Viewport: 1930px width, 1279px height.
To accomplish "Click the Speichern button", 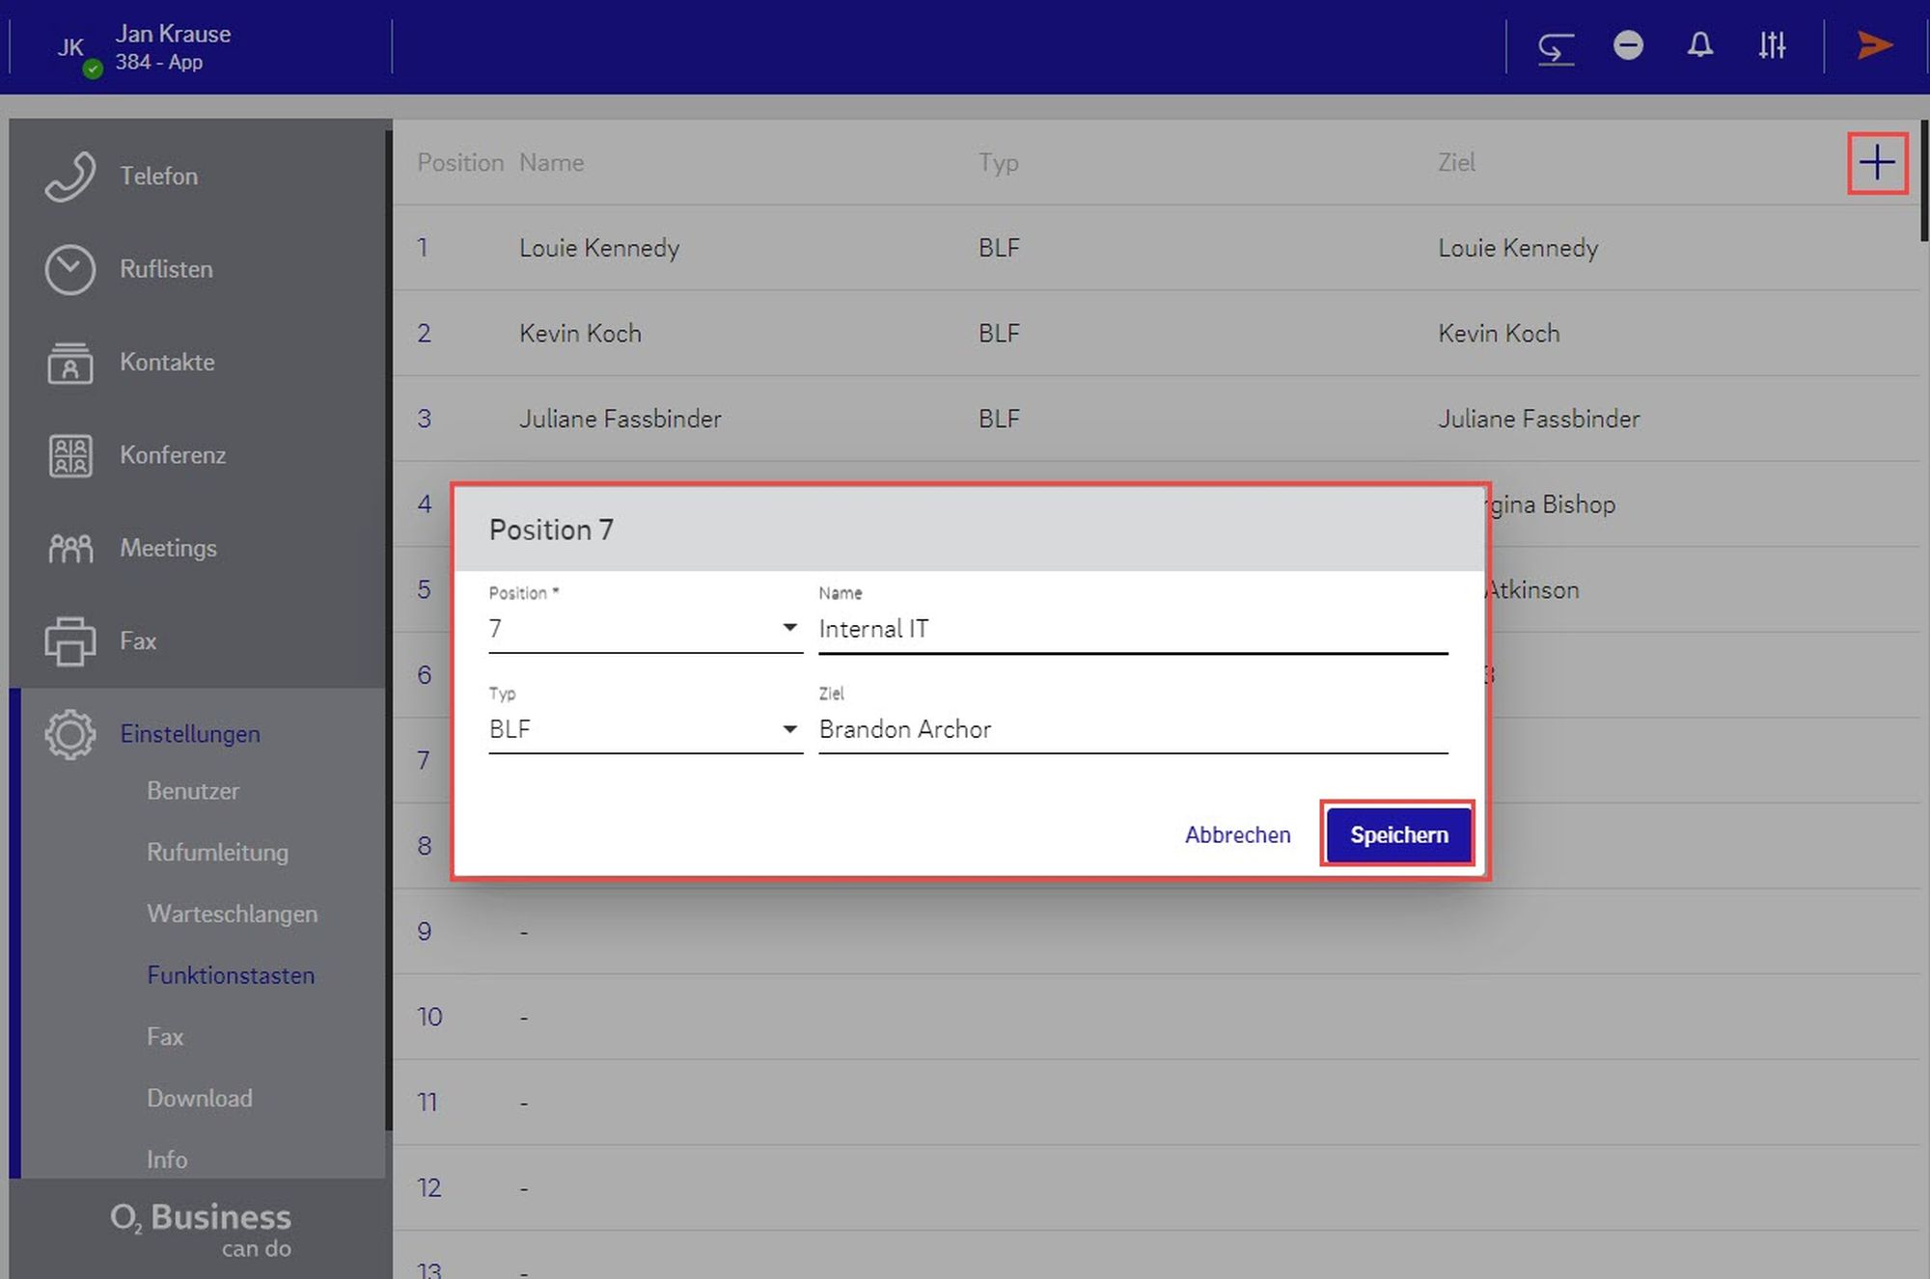I will tap(1398, 835).
